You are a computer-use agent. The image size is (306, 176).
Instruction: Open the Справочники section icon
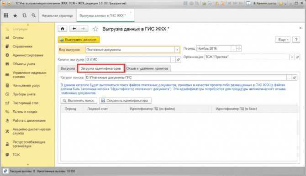pos(7,47)
